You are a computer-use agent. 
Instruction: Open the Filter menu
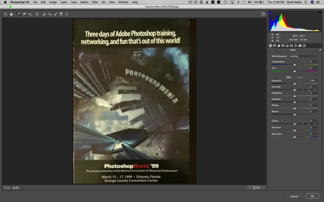tap(95, 2)
